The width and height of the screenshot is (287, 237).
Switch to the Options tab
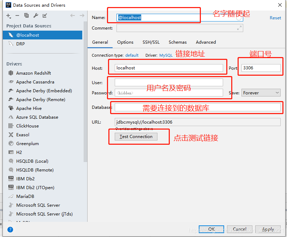(125, 42)
